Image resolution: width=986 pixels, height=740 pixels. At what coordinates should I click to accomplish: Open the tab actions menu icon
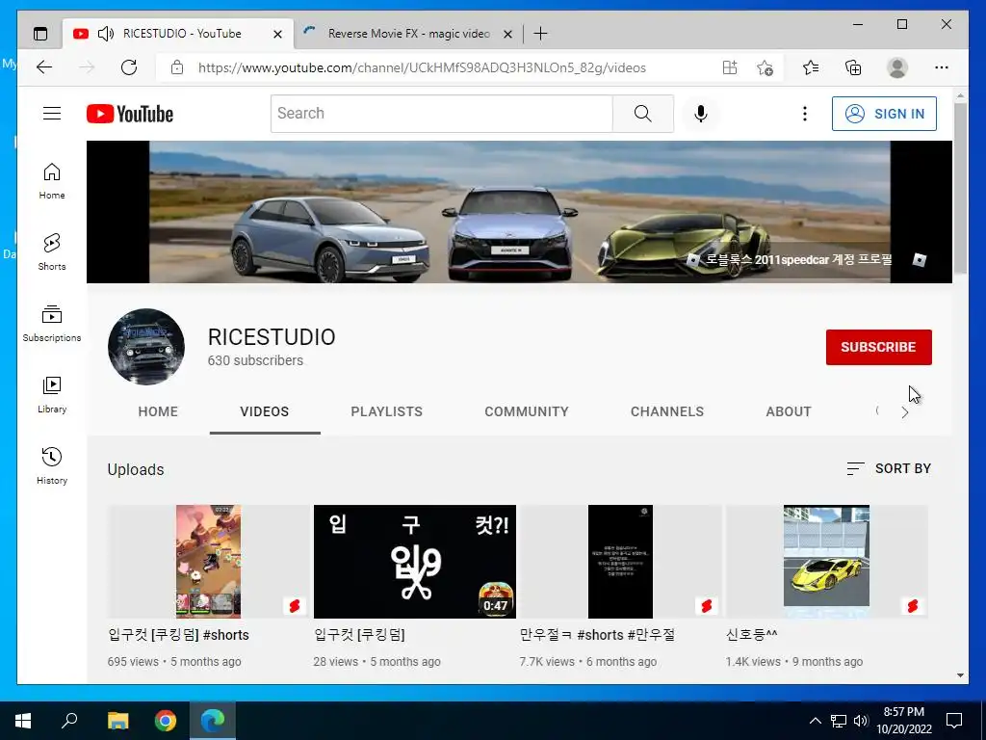point(40,34)
